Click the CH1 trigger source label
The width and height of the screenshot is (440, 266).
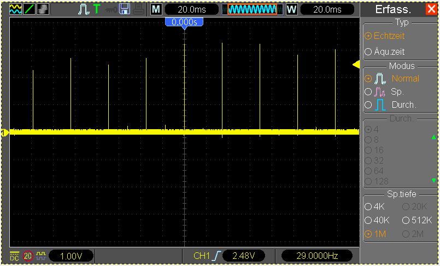202,256
